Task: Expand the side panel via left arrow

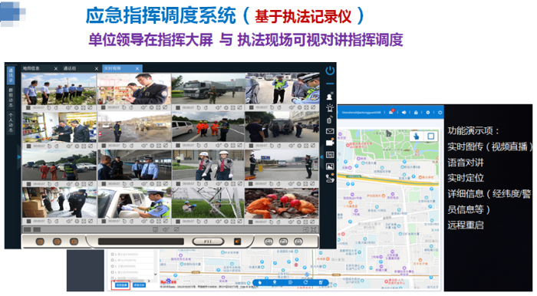Action: pos(19,157)
